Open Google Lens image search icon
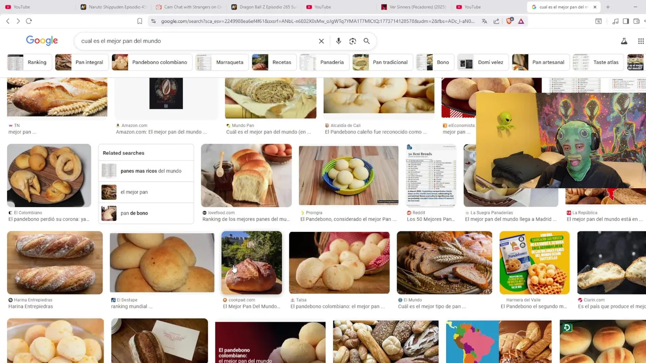This screenshot has height=363, width=646. pos(353,41)
